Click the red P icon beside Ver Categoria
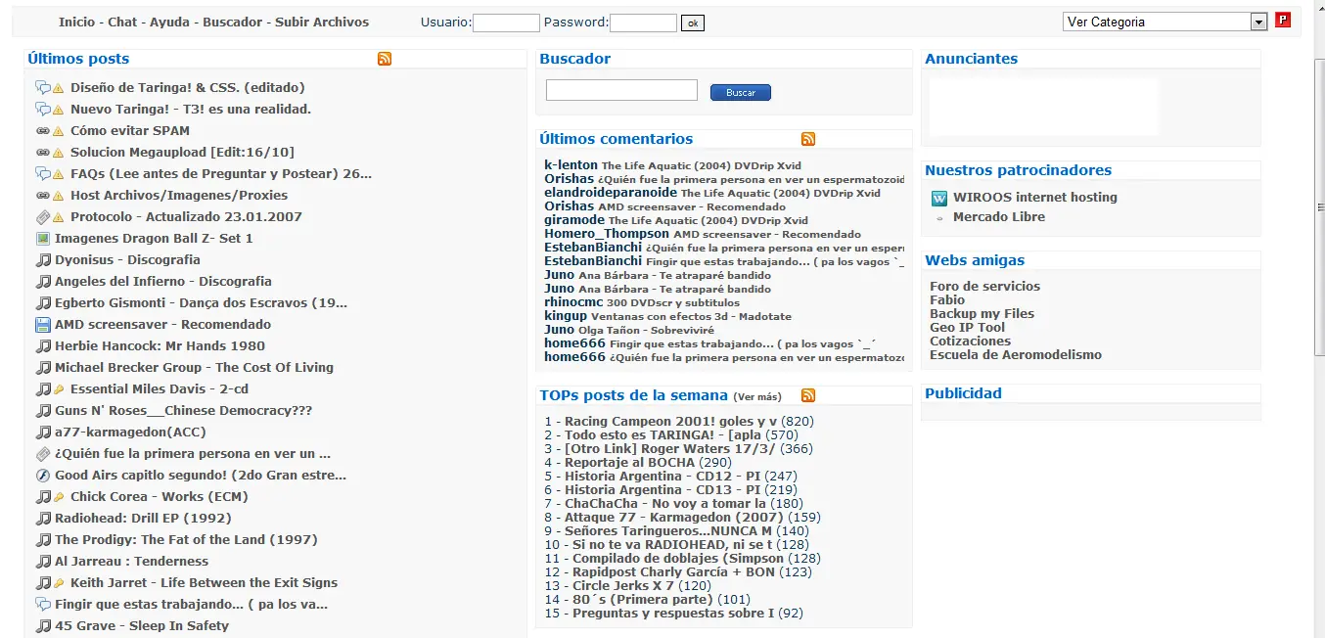The image size is (1325, 638). pos(1283,21)
